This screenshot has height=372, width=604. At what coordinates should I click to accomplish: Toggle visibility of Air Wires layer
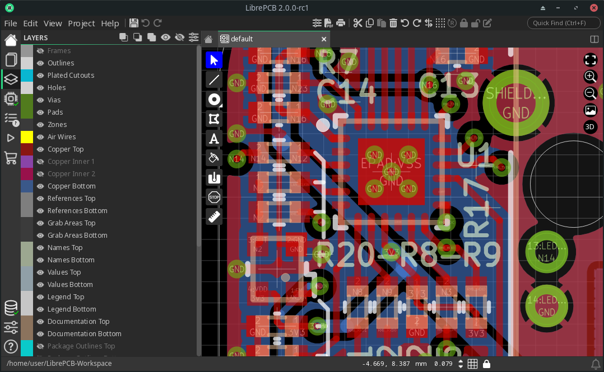click(x=40, y=137)
